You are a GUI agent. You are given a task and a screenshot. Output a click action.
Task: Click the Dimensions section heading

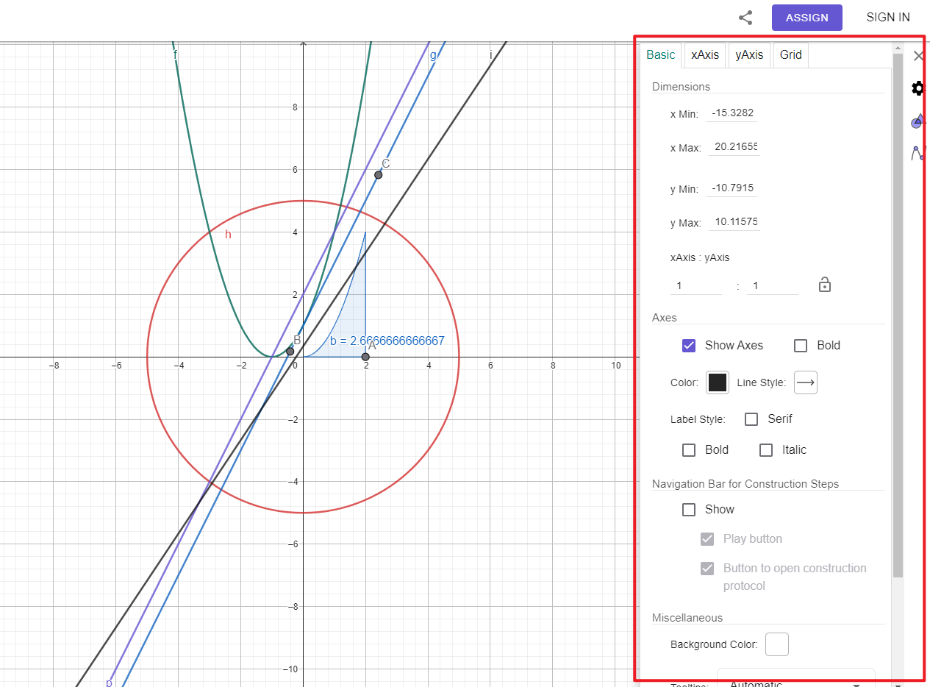(x=681, y=87)
